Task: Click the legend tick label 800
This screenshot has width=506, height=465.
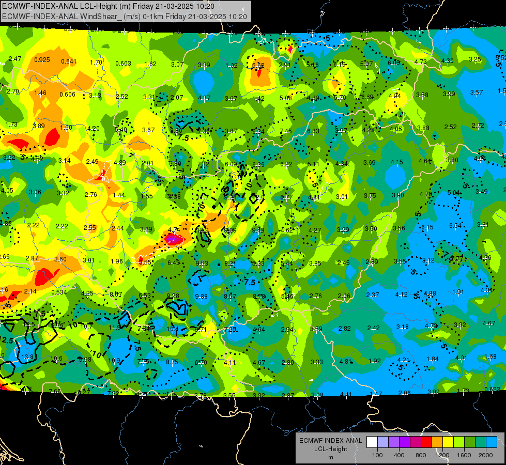Action: tap(421, 455)
